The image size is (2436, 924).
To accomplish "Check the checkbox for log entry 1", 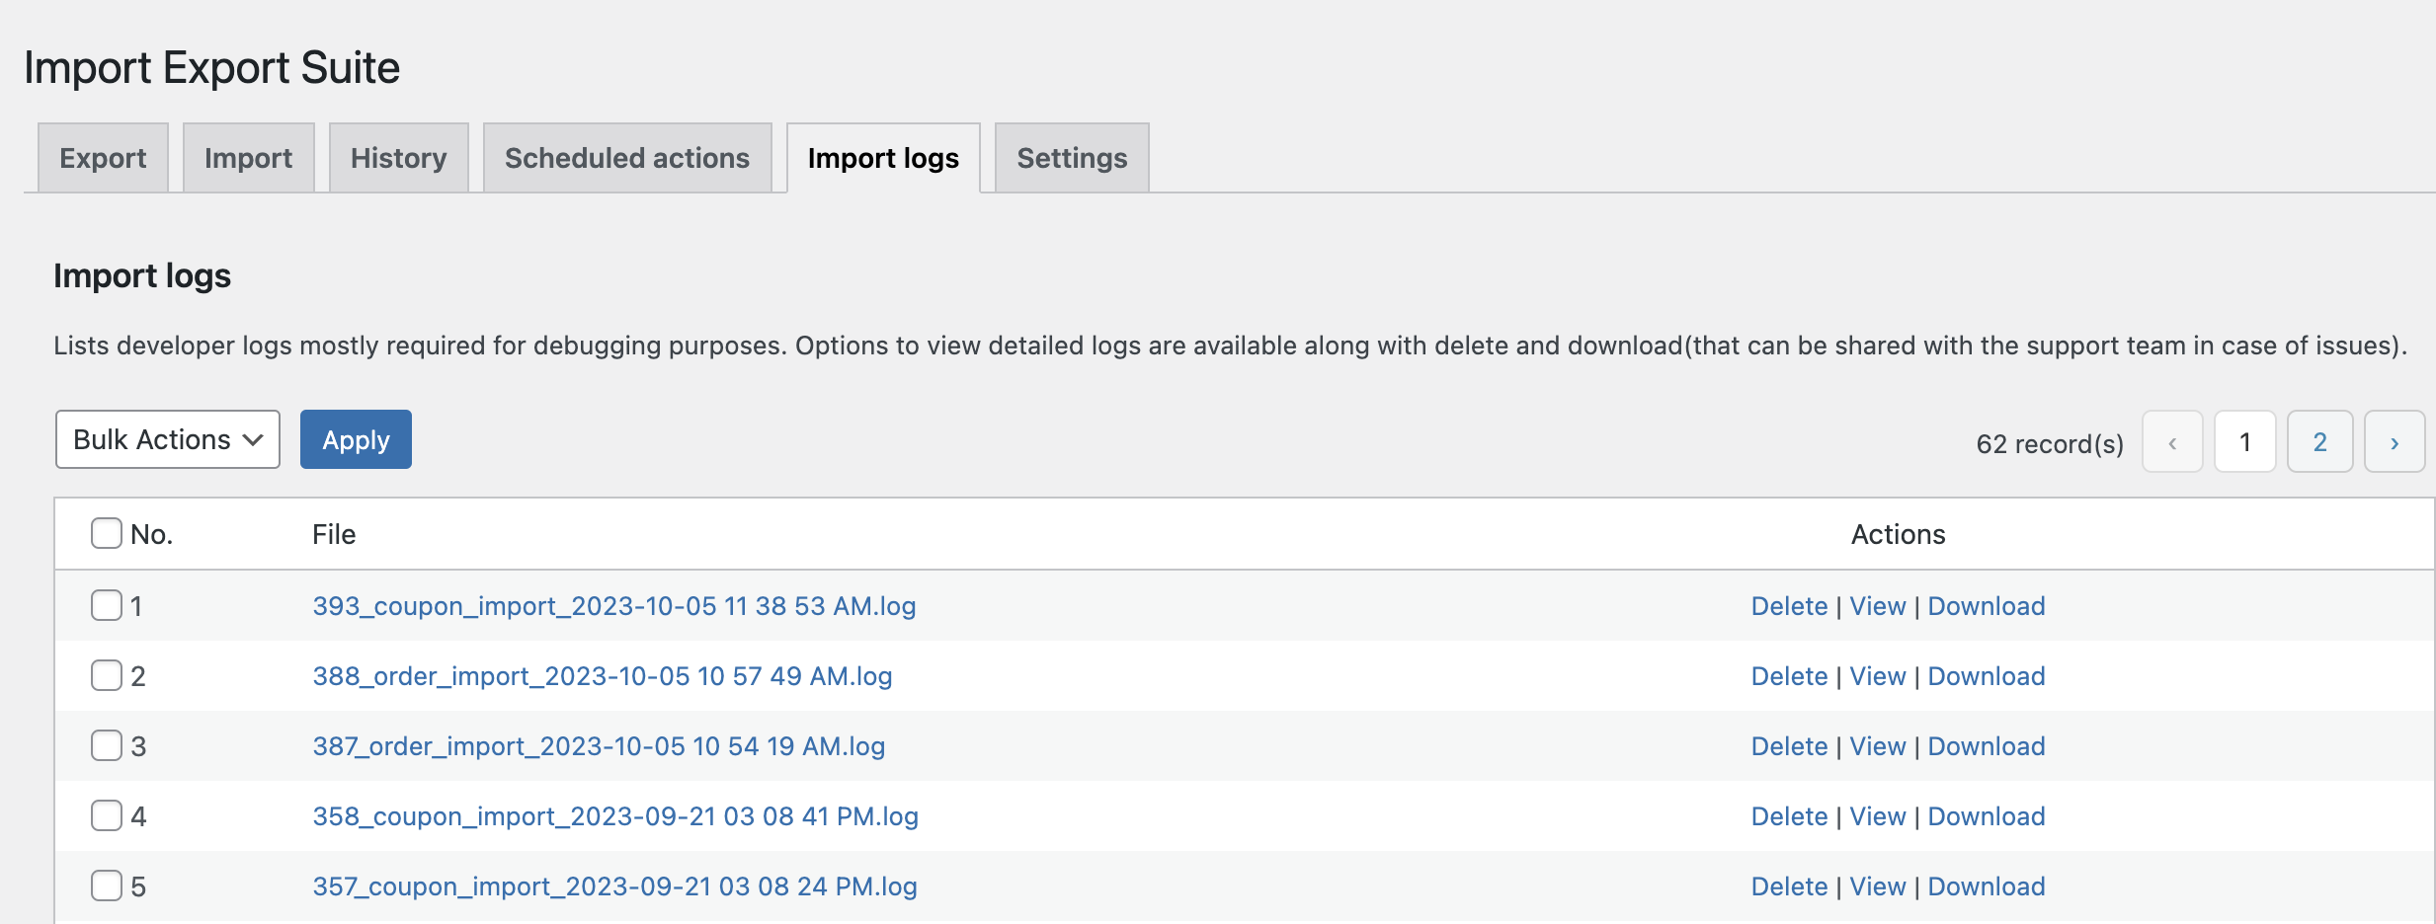I will [106, 605].
